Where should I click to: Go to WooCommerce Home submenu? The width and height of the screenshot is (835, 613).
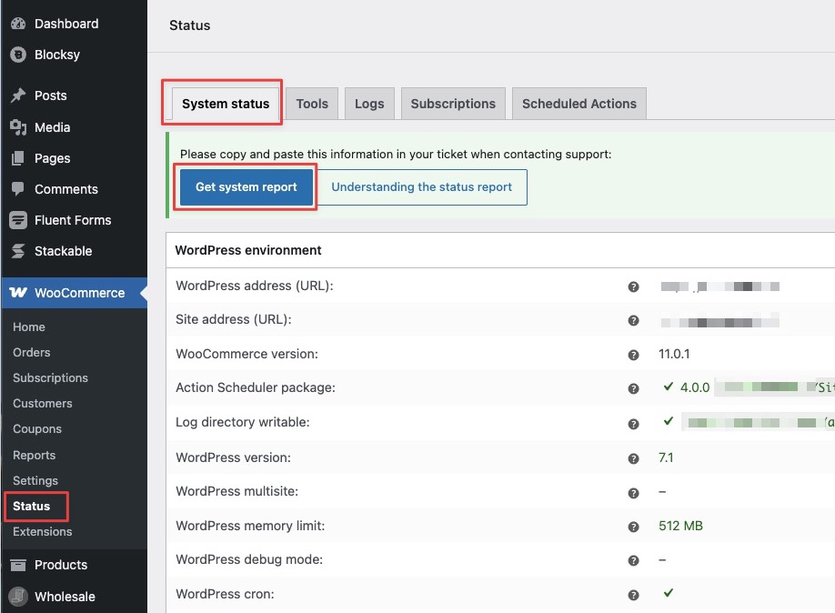(29, 327)
